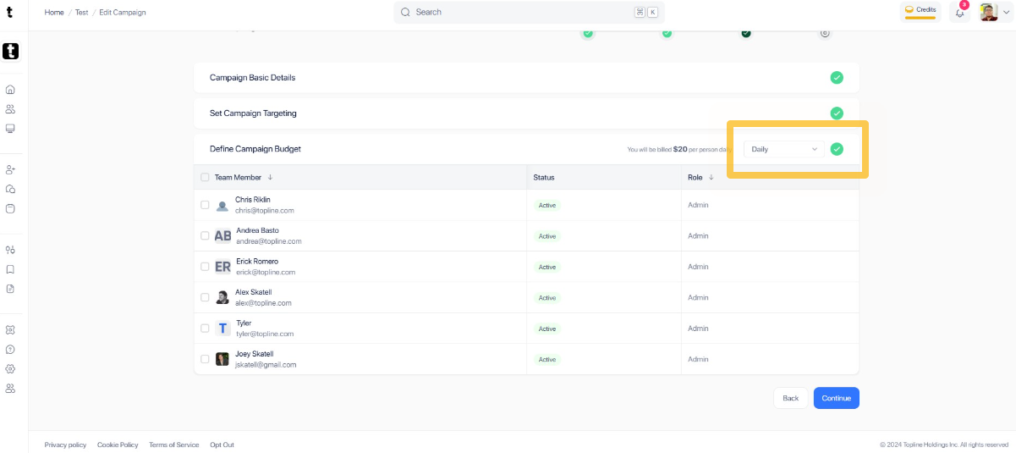Click the Status column header

[544, 177]
